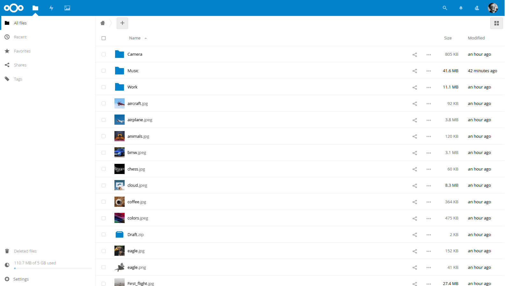Image resolution: width=510 pixels, height=286 pixels.
Task: Open the Activity app lightning icon
Action: pyautogui.click(x=51, y=8)
